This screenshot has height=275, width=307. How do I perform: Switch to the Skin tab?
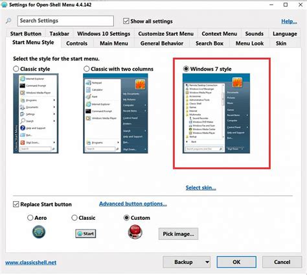click(x=281, y=43)
